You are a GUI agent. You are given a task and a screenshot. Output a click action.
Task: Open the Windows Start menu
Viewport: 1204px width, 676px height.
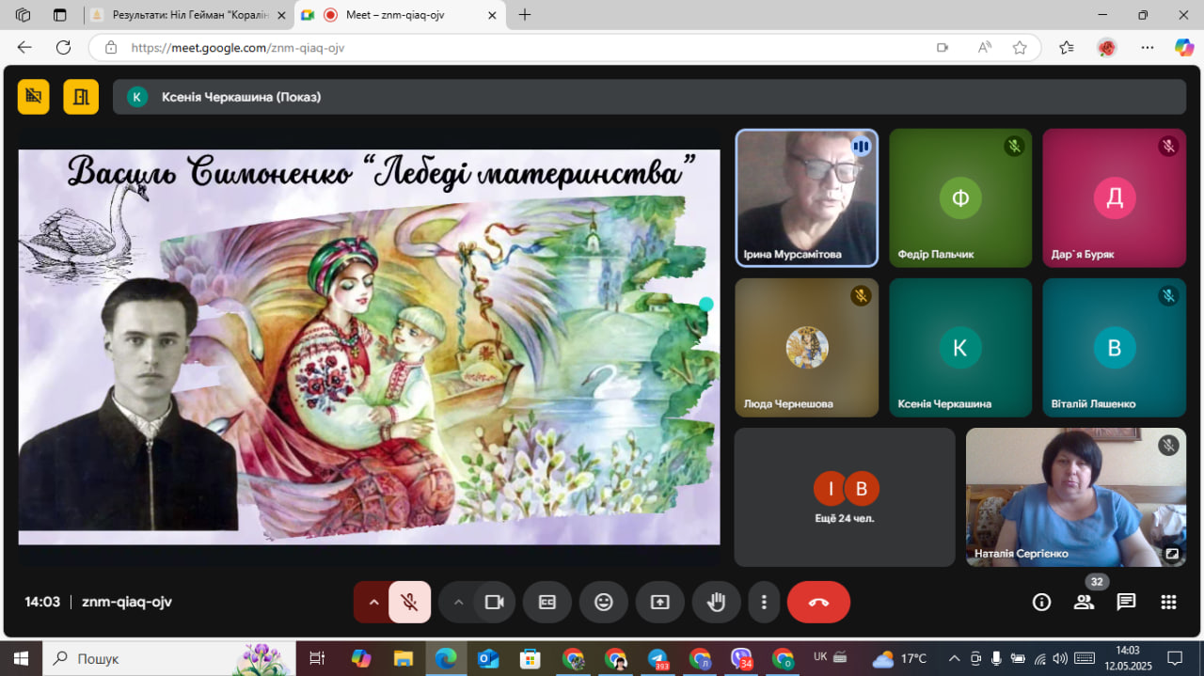(21, 658)
